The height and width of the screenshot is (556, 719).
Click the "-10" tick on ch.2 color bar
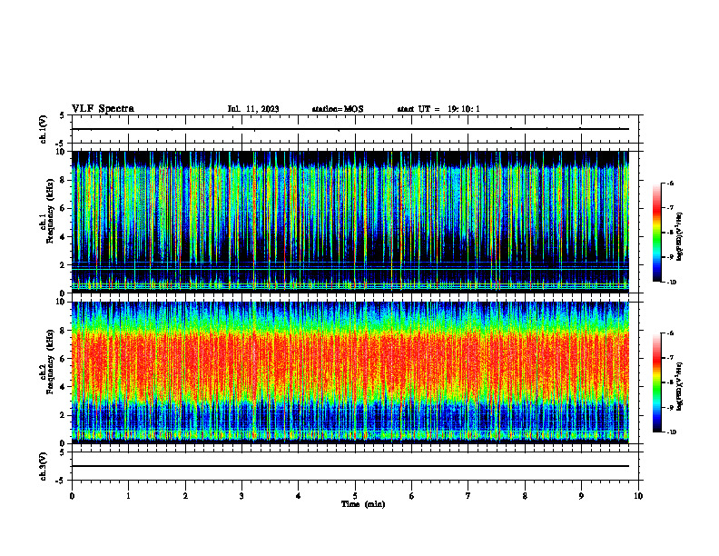pyautogui.click(x=671, y=432)
